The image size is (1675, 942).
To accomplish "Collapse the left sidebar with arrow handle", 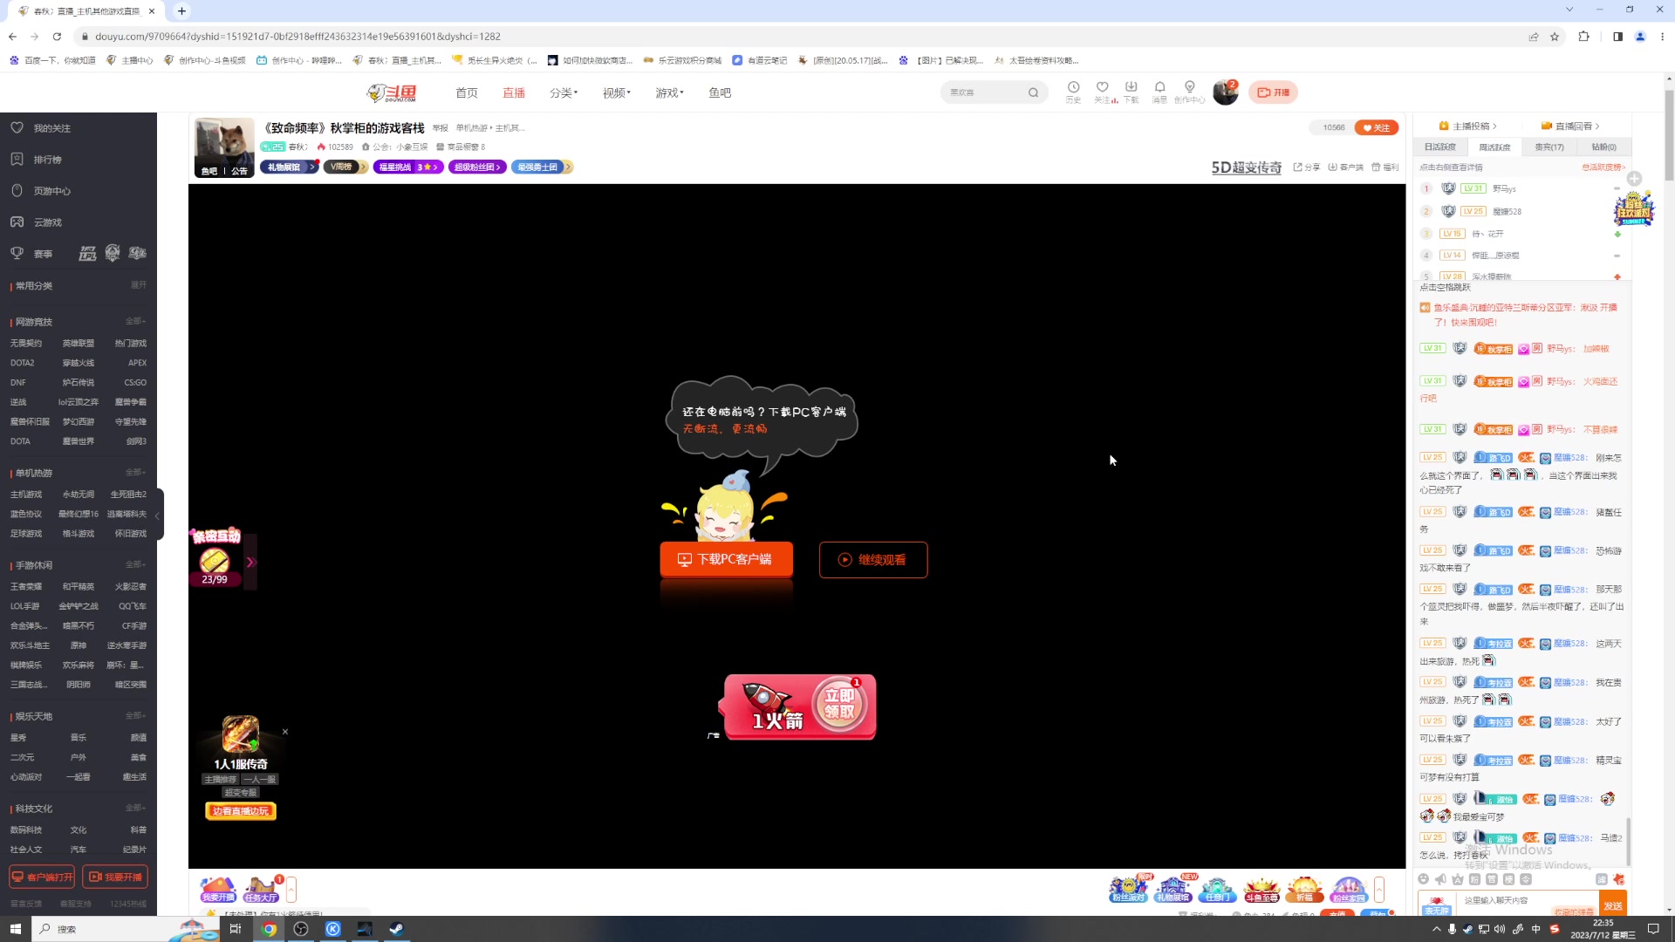I will click(x=158, y=515).
